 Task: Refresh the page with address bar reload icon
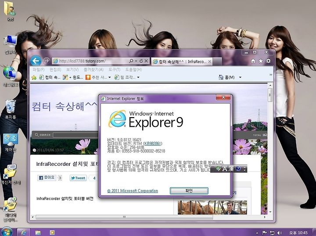[x=141, y=61]
